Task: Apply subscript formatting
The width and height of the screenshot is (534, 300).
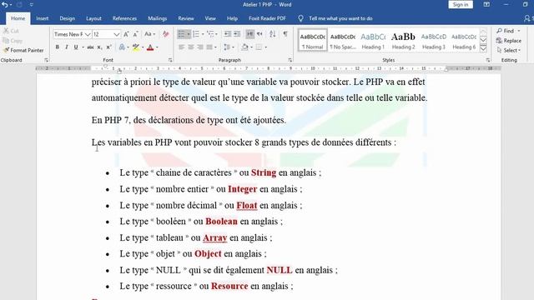Action: click(x=99, y=47)
